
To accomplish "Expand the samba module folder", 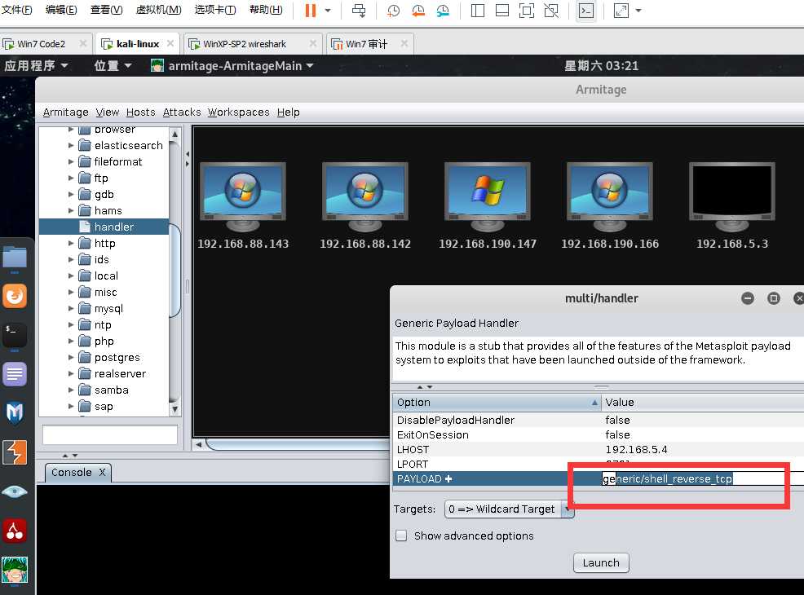I will (x=71, y=390).
